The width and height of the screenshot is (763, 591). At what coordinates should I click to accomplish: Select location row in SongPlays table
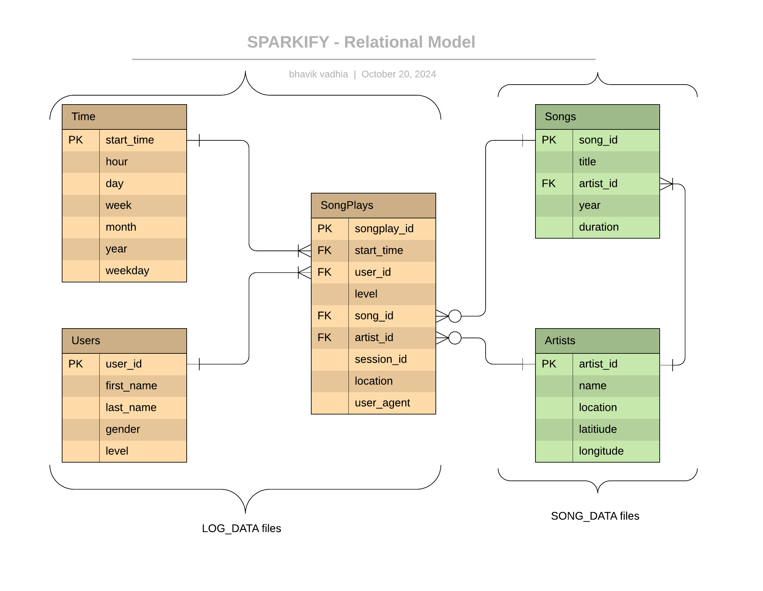(373, 382)
